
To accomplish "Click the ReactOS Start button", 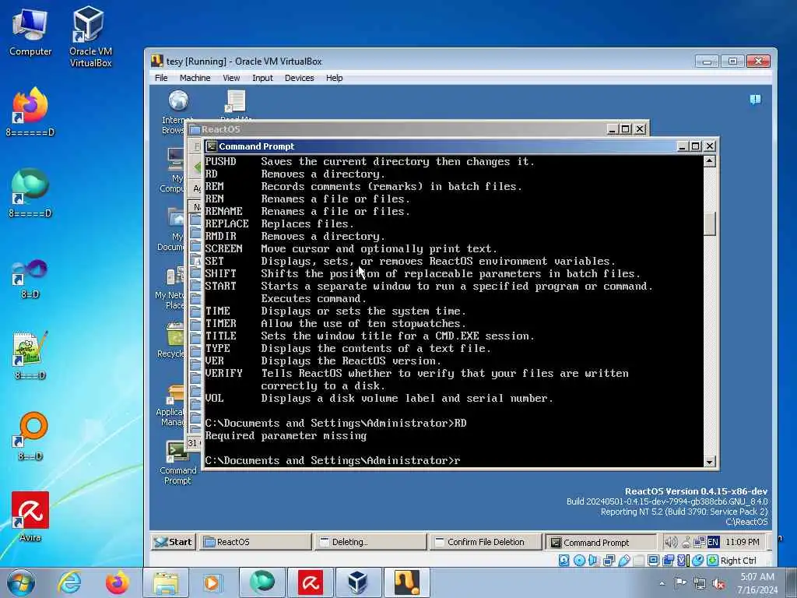I will point(174,542).
